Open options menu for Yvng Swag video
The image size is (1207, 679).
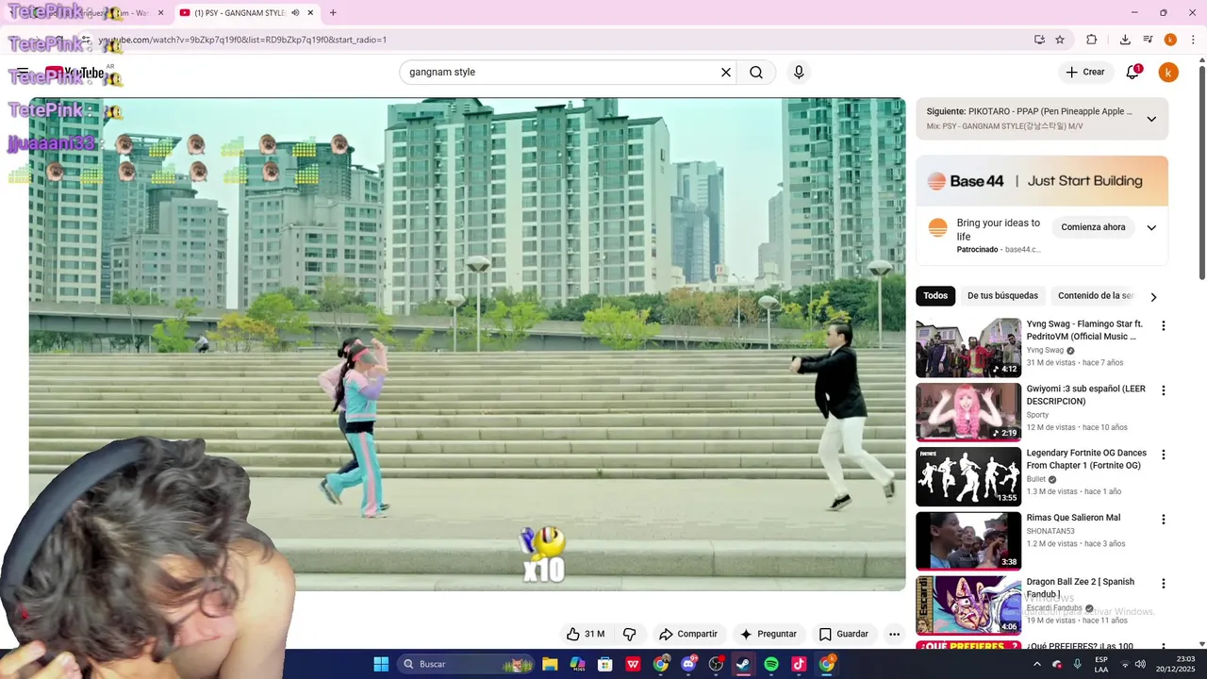pos(1164,325)
